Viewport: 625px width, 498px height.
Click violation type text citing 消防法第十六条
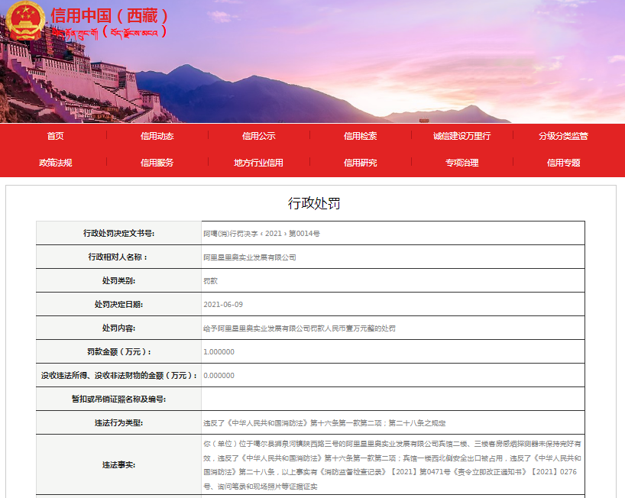[x=325, y=423]
